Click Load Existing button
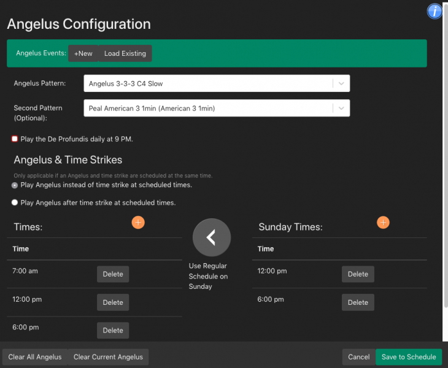 [125, 53]
